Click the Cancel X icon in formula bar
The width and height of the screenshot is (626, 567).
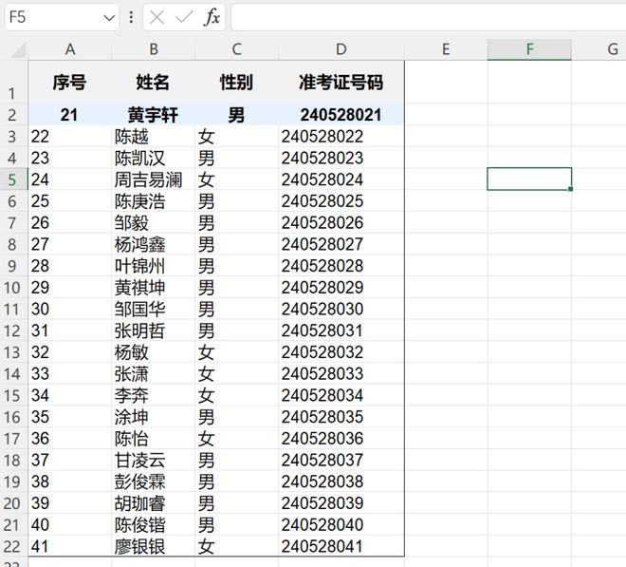coord(156,17)
